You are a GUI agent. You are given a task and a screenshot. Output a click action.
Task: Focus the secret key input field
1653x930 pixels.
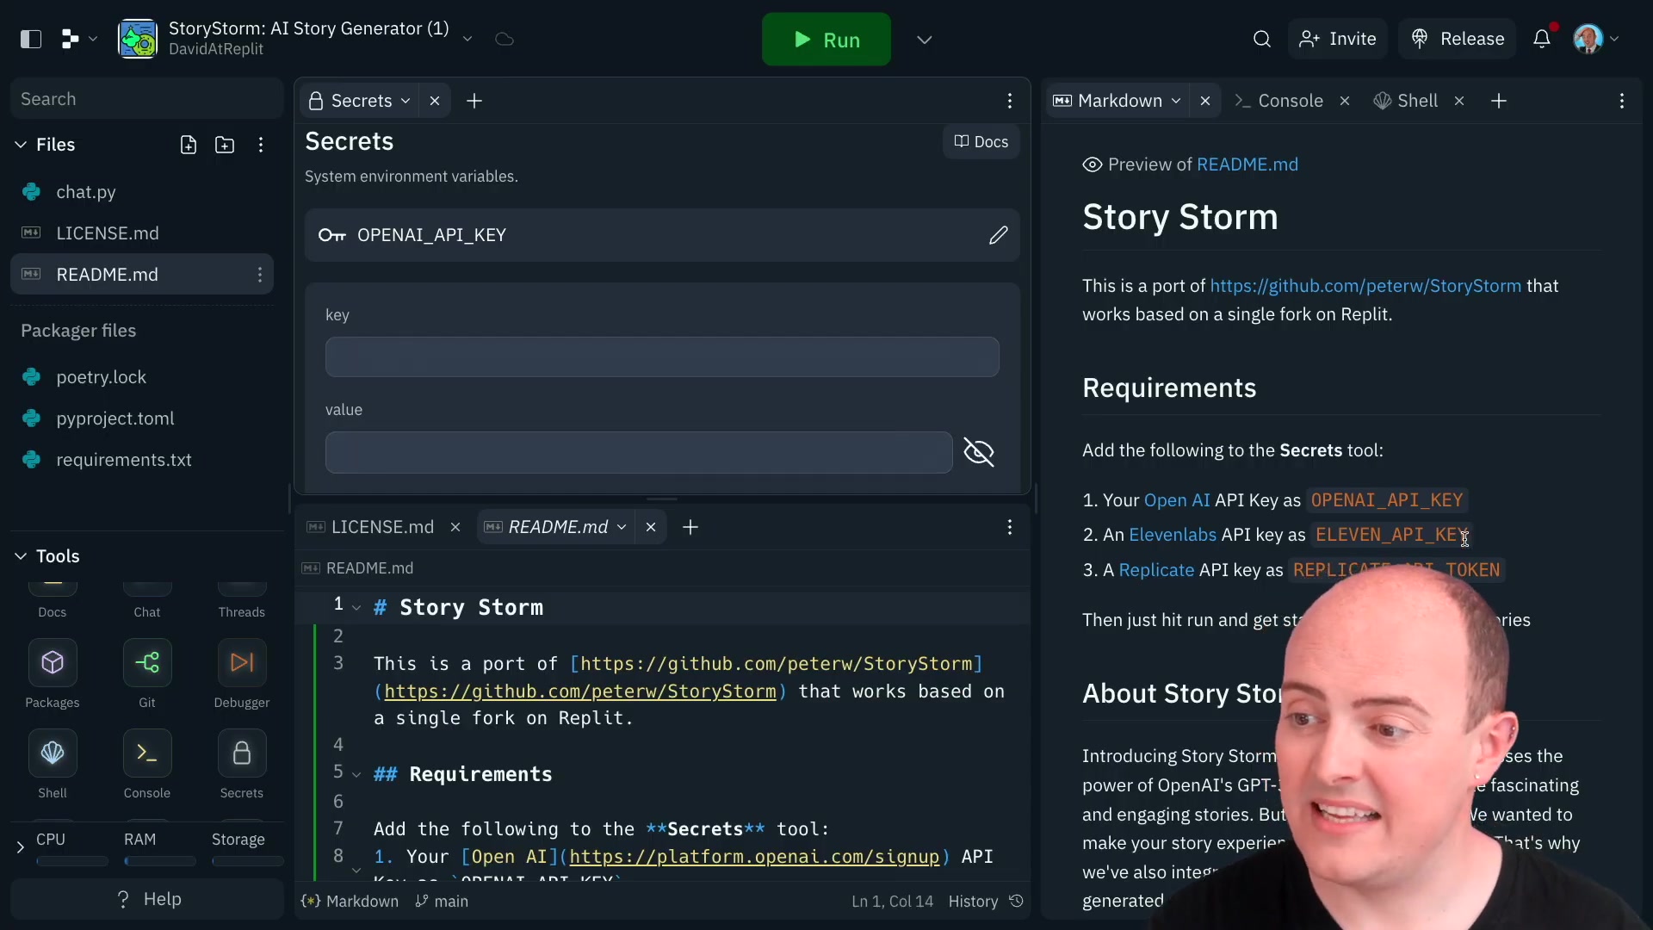662,356
